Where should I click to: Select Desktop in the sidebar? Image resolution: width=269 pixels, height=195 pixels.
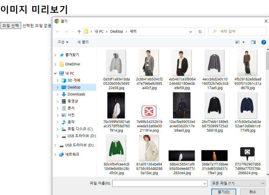74,87
